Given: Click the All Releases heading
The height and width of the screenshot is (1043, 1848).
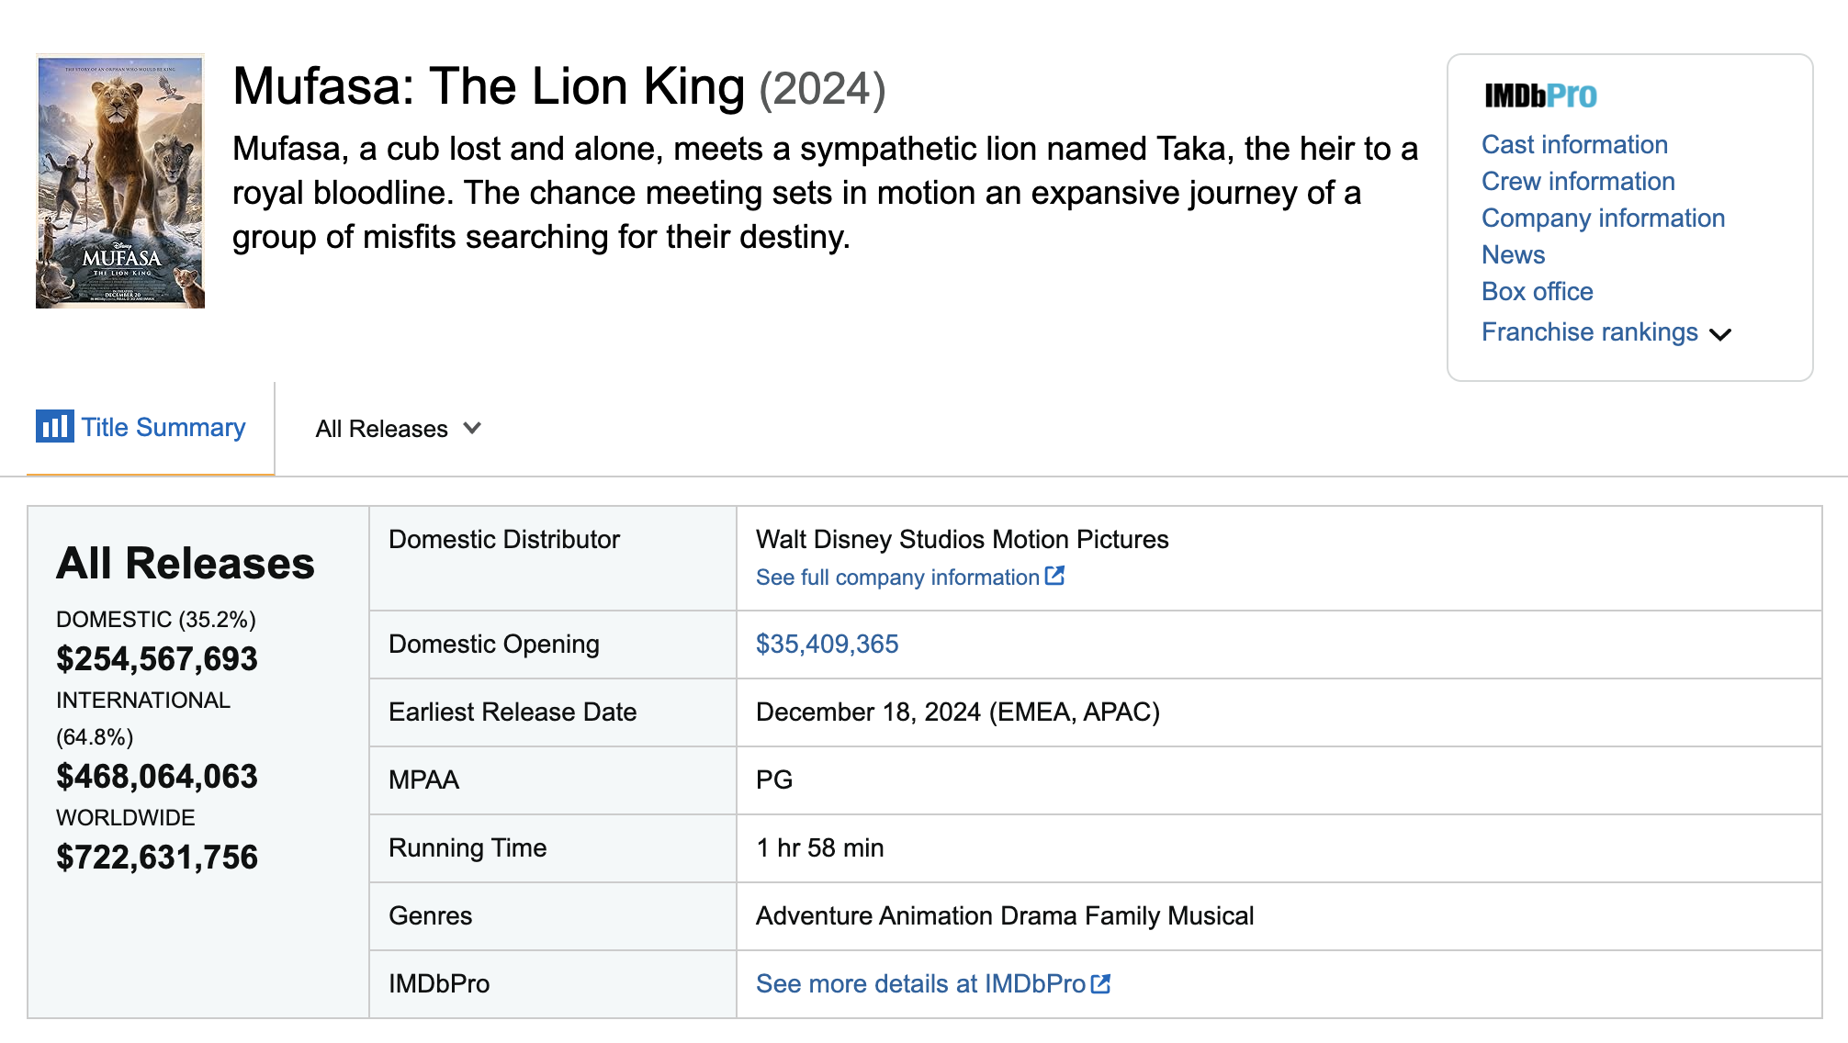Looking at the screenshot, I should point(186,564).
